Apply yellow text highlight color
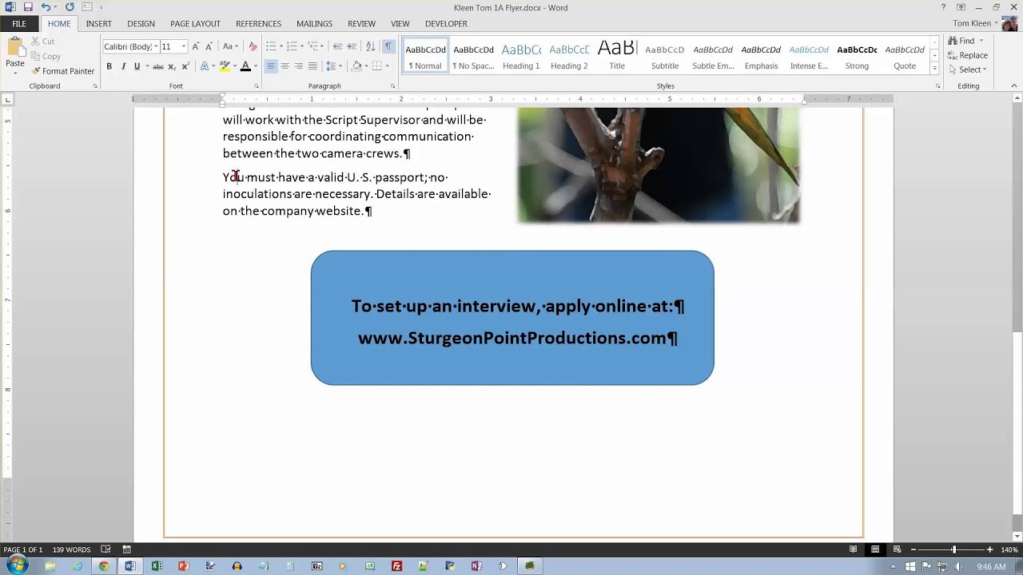This screenshot has height=575, width=1023. coord(225,66)
